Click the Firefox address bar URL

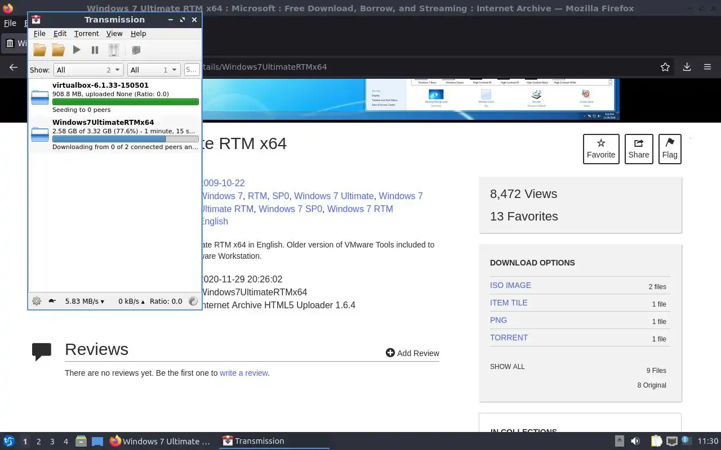[x=264, y=67]
